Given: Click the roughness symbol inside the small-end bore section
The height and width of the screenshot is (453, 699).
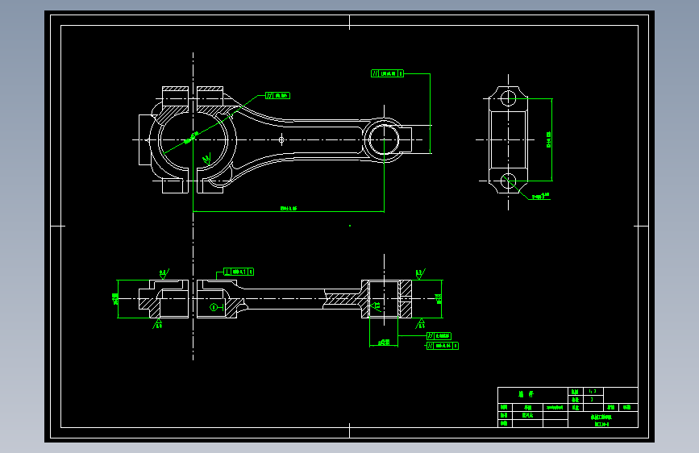Looking at the screenshot, I should coord(376,305).
